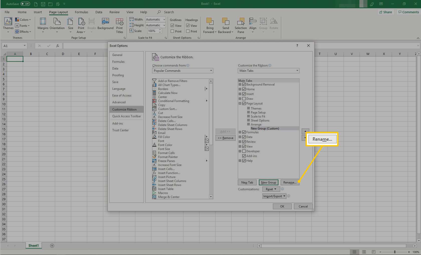This screenshot has height=255, width=421.
Task: Move selected group up arrow button
Action: [305, 131]
